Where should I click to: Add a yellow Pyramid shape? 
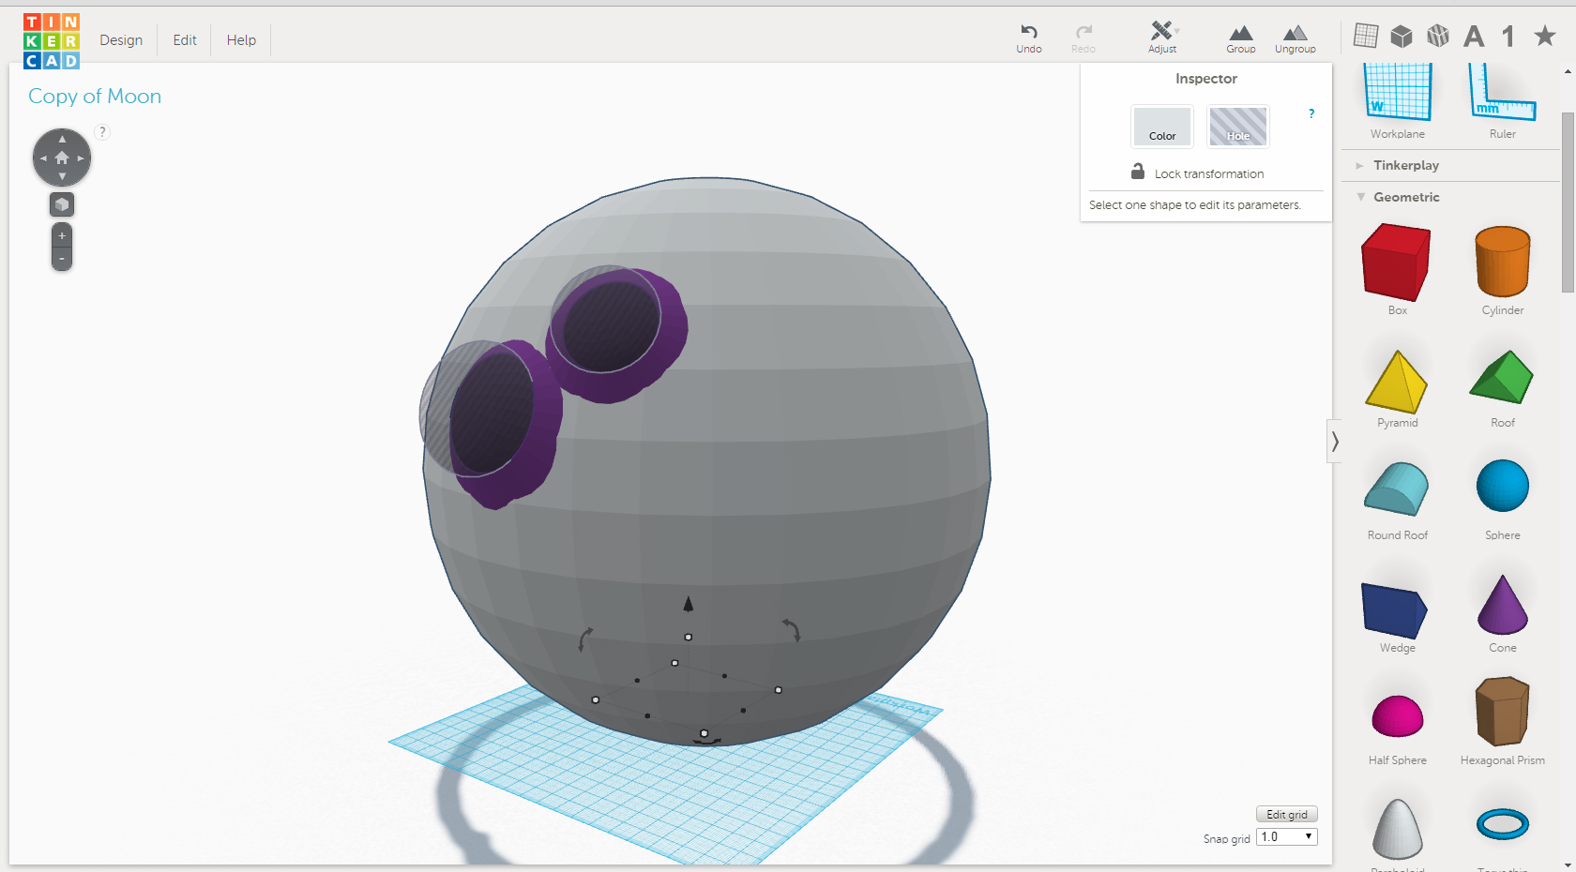(1397, 388)
